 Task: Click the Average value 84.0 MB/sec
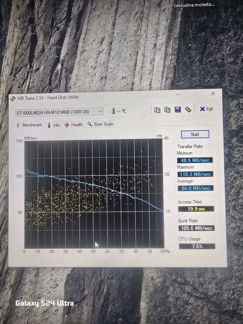point(195,188)
